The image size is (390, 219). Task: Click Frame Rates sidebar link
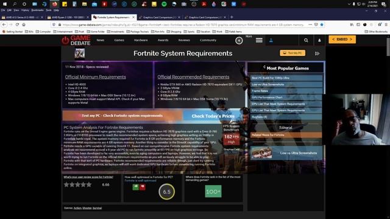click(x=286, y=91)
